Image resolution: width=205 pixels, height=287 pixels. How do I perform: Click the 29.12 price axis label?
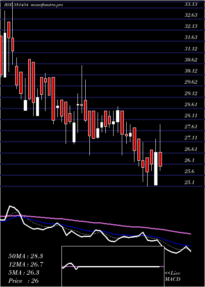point(191,93)
